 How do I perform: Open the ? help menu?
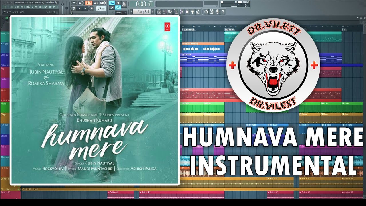point(57,7)
